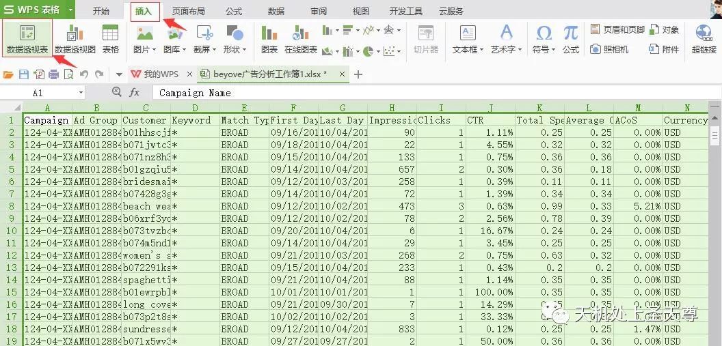Click the 数据透视图 pivot chart icon

75,39
